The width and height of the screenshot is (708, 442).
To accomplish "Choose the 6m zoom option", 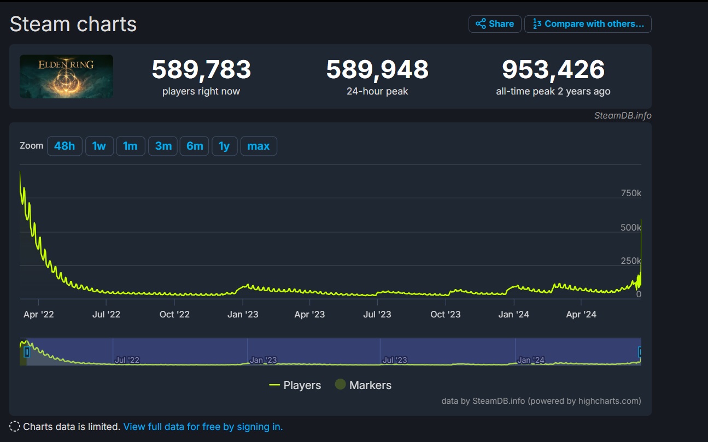I will [x=195, y=146].
